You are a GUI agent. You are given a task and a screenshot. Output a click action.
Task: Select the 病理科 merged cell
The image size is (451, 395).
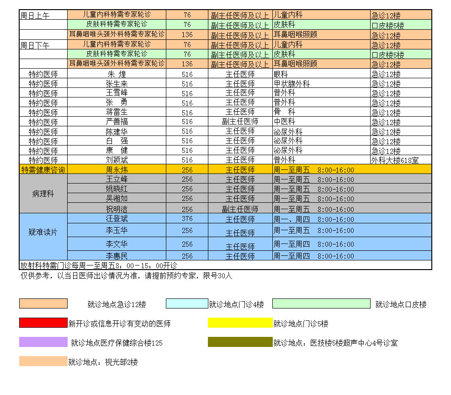43,194
